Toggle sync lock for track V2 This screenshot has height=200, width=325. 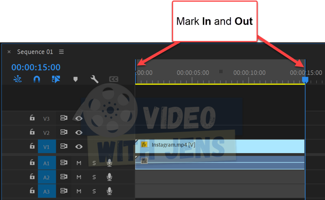[64, 132]
